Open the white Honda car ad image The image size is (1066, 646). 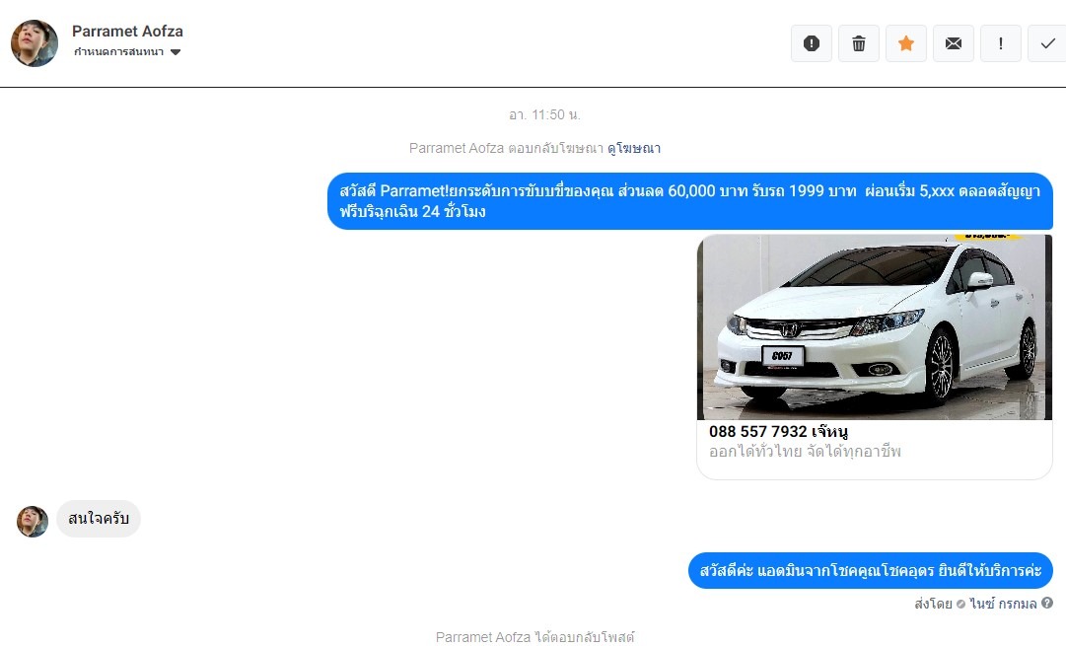875,327
